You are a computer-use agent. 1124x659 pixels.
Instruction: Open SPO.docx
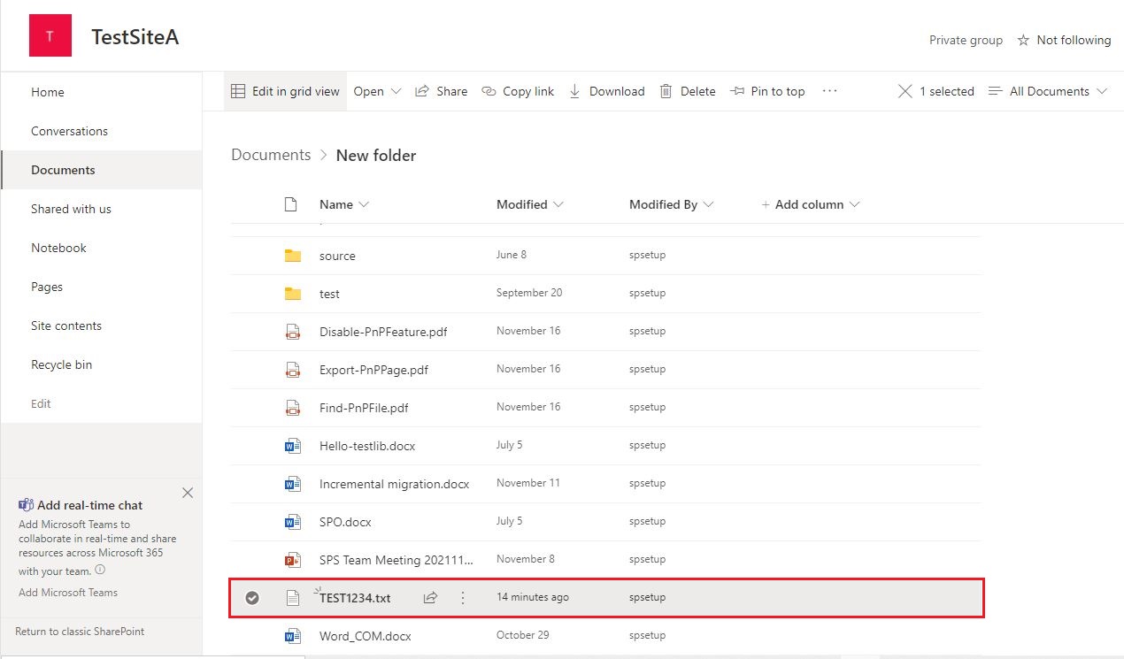[345, 522]
